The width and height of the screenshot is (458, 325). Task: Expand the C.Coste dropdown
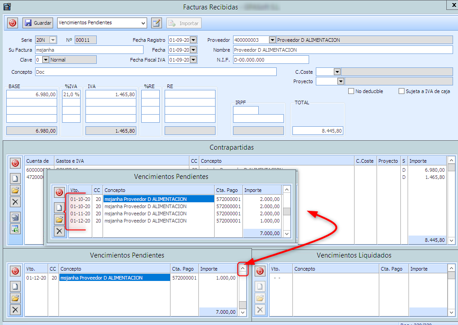pos(337,71)
